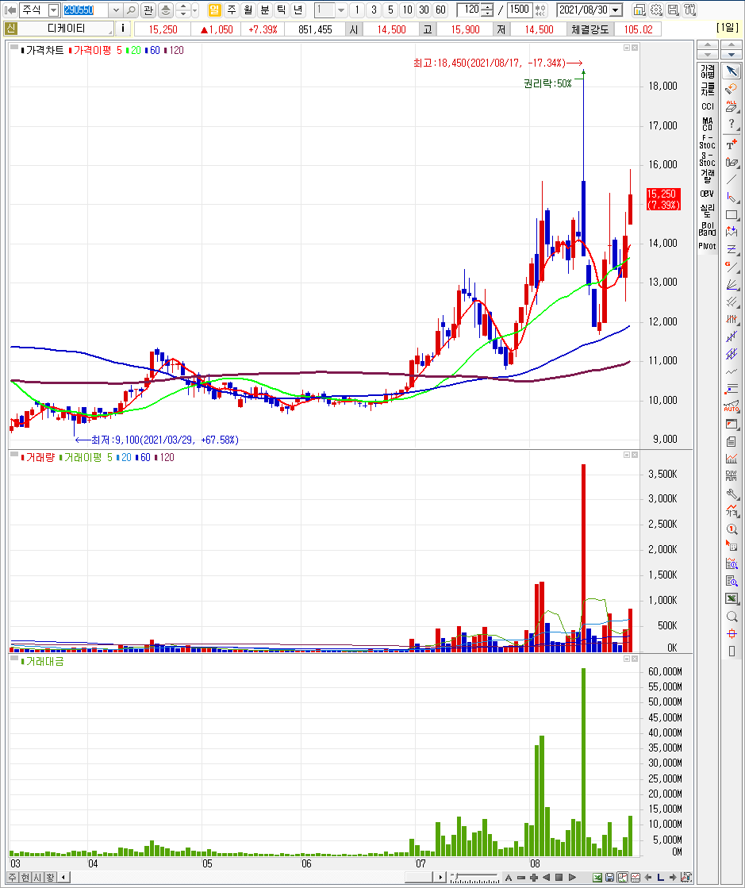Toggle the 신 badge next to stock name
745x888 pixels.
click(x=11, y=29)
